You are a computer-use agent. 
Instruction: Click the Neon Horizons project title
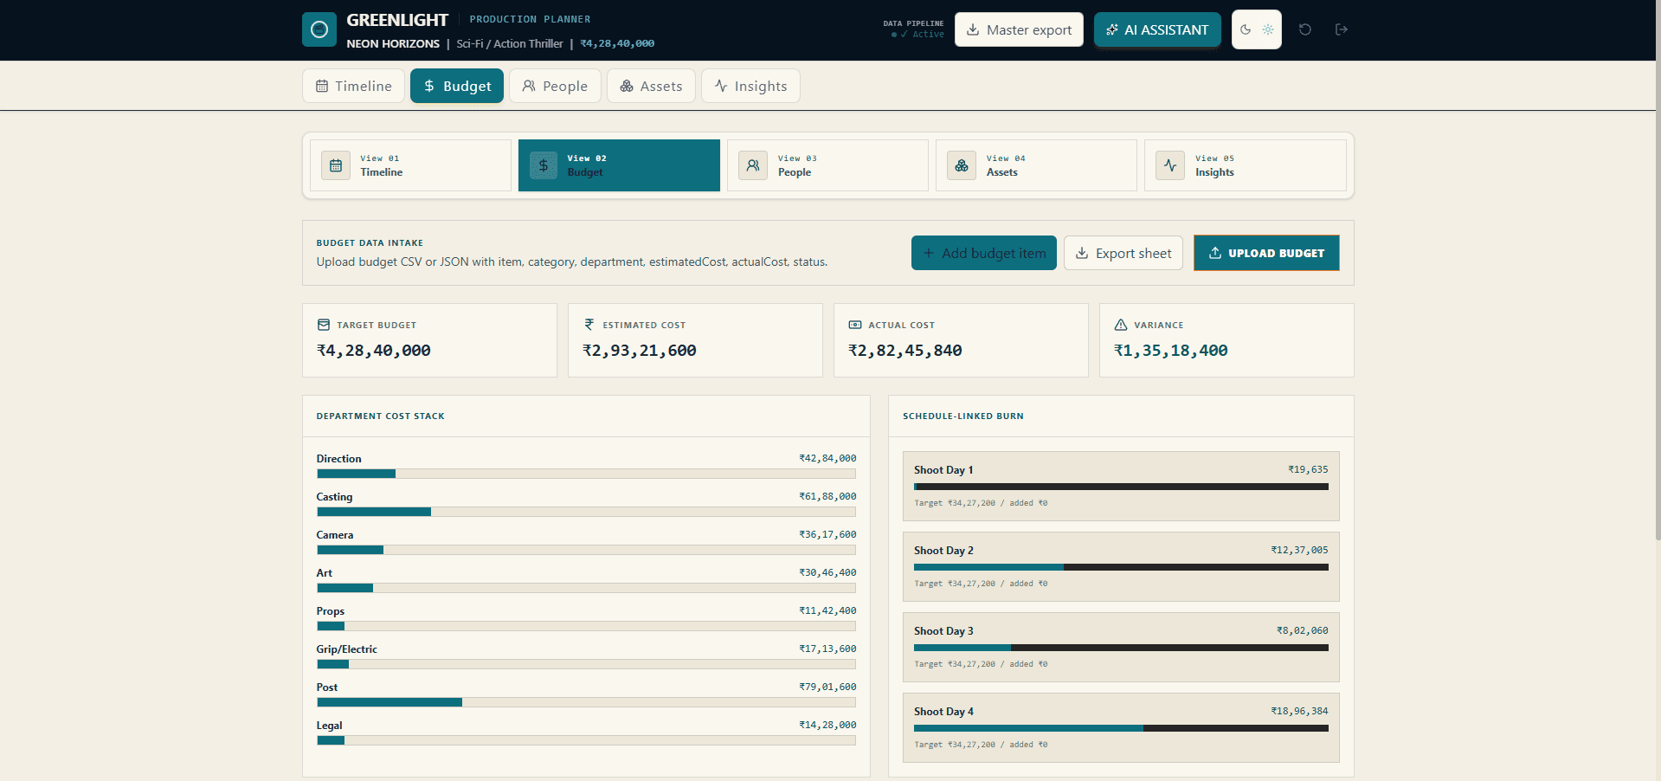pos(393,43)
